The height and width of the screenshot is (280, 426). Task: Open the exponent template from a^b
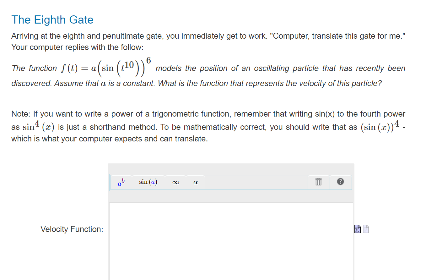(121, 182)
